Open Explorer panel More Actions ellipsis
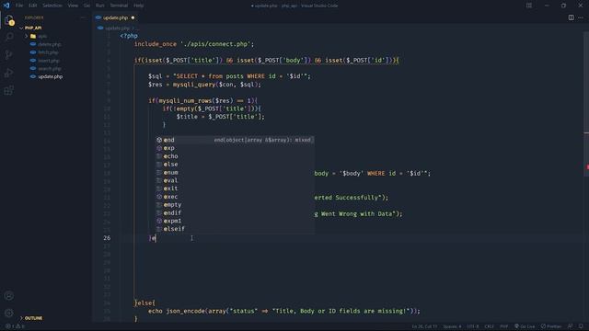The width and height of the screenshot is (589, 331). point(83,17)
